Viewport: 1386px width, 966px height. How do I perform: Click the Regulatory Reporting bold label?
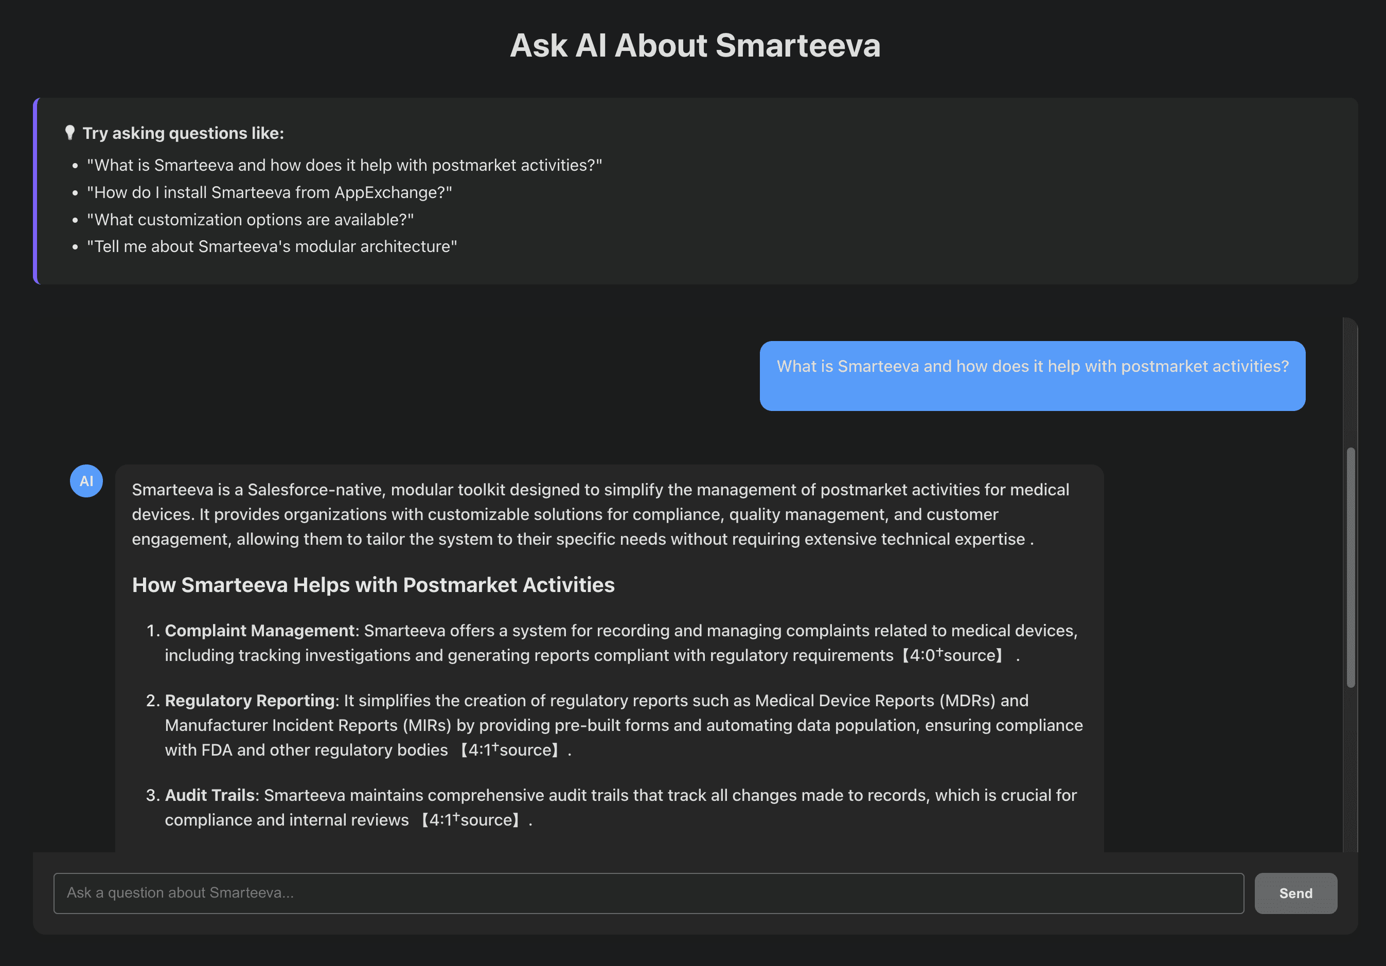click(250, 701)
